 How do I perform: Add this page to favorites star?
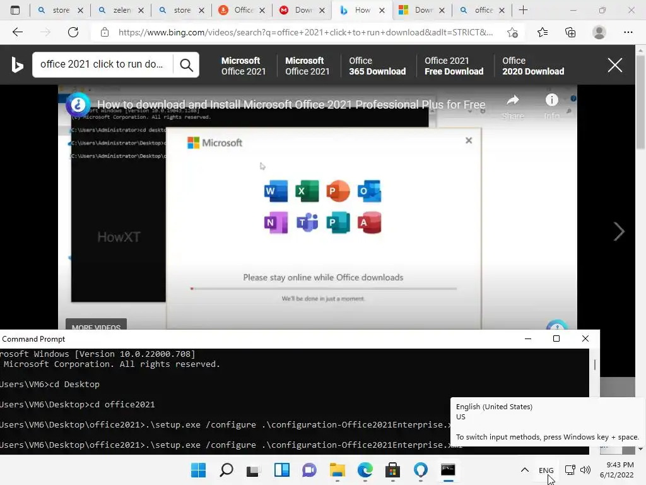[512, 32]
